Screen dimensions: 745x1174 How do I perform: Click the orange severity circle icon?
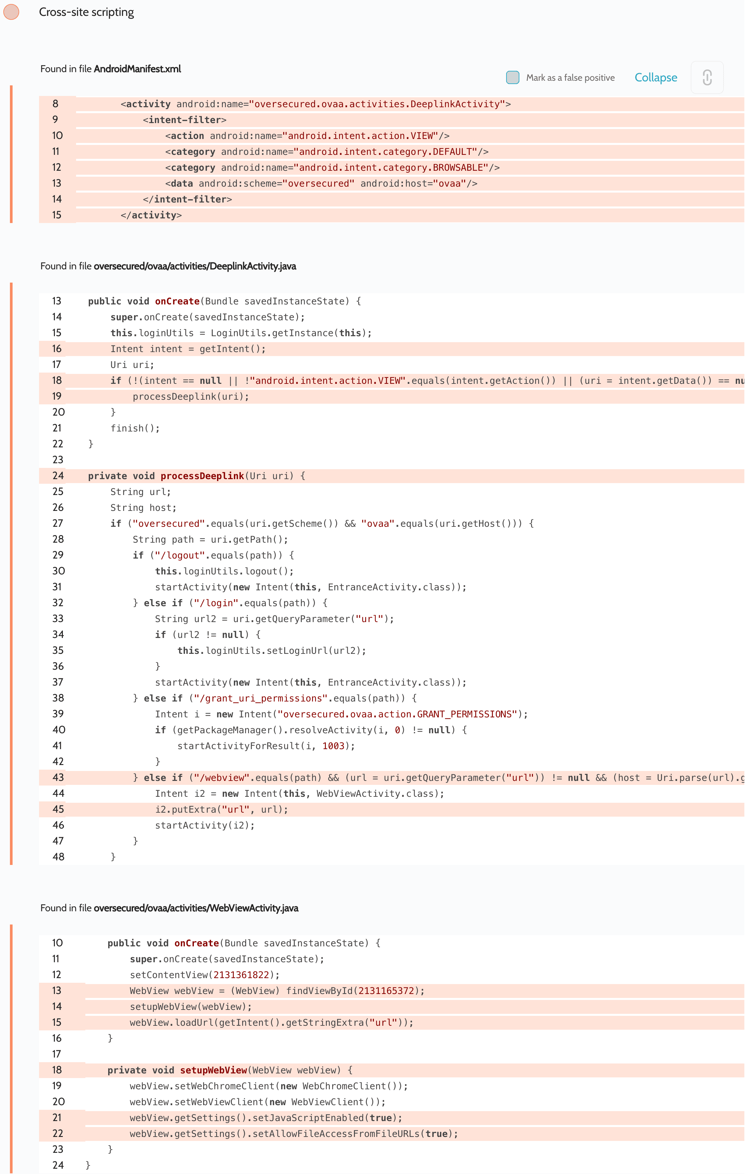[11, 12]
